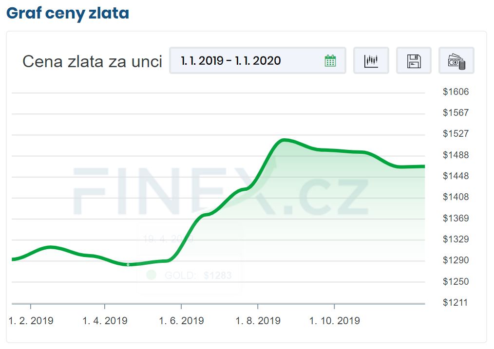Viewport: 494px width, 349px height.
Task: Click the GOLD: $1283 tooltip value
Action: [x=217, y=276]
